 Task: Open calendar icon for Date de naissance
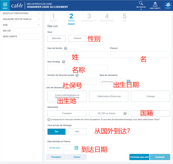click(x=129, y=81)
